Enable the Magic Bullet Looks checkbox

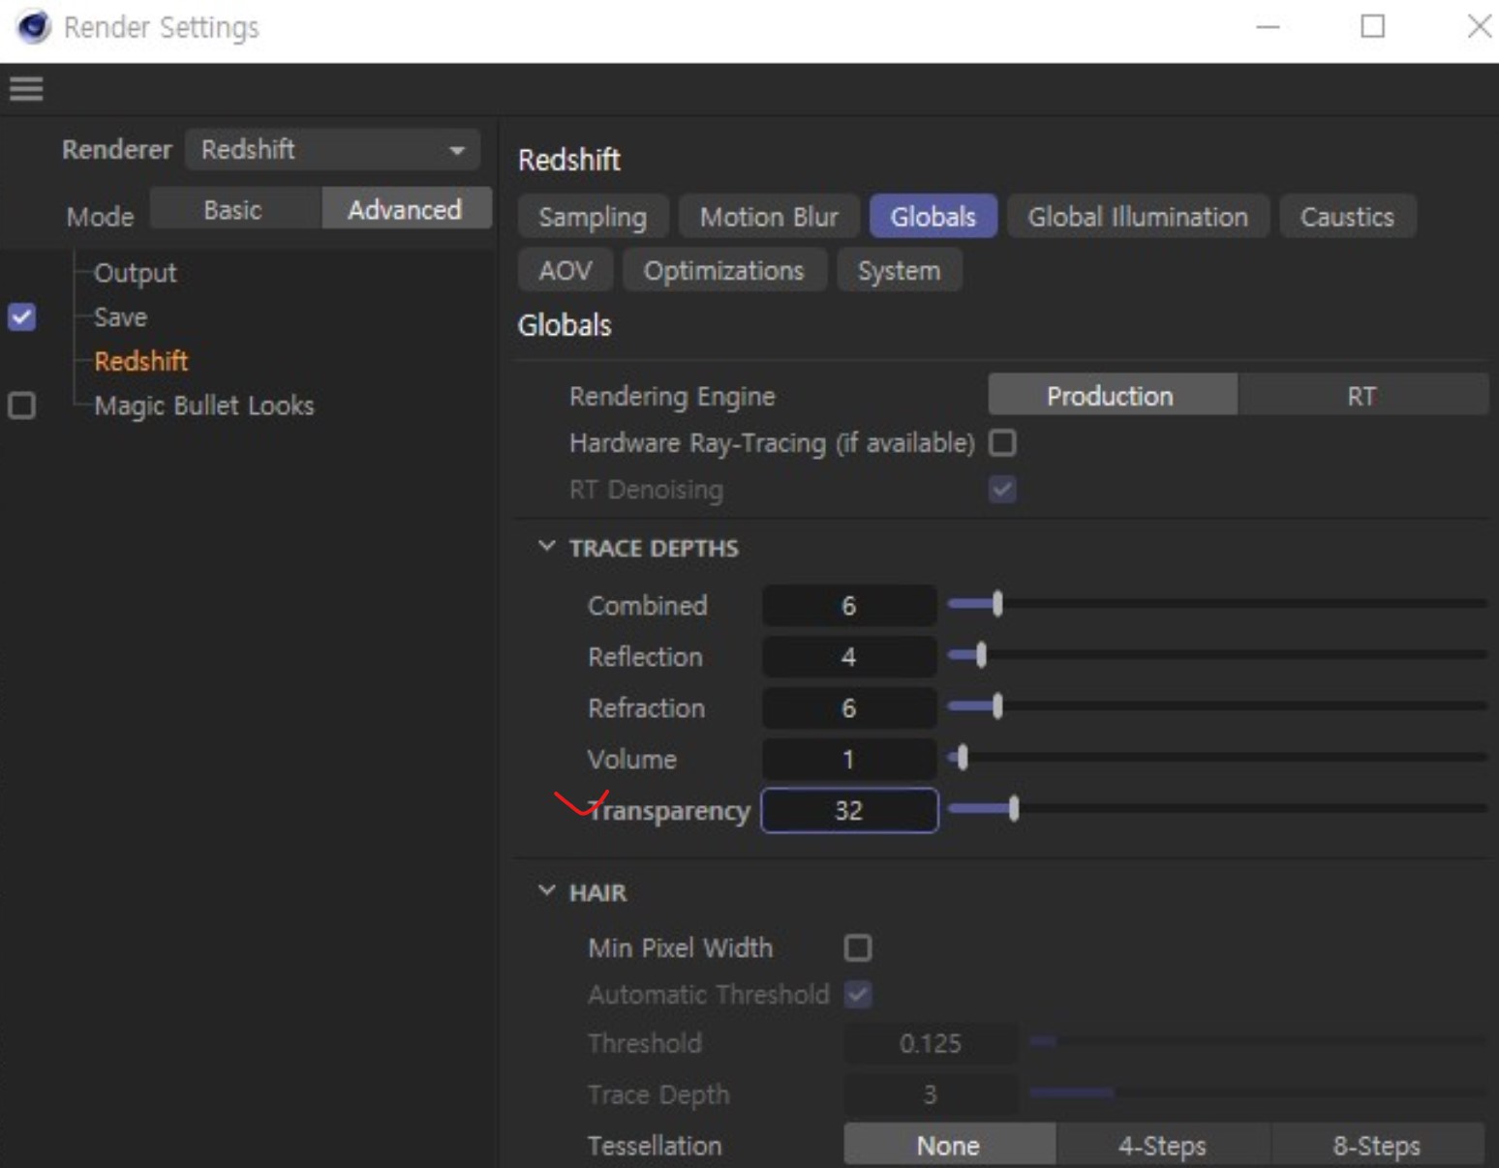tap(22, 405)
